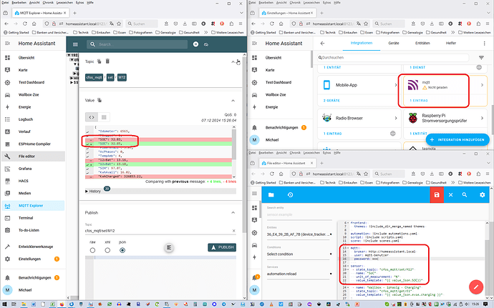Clear the publish topic field with its X
The image size is (494, 308).
pyautogui.click(x=234, y=231)
